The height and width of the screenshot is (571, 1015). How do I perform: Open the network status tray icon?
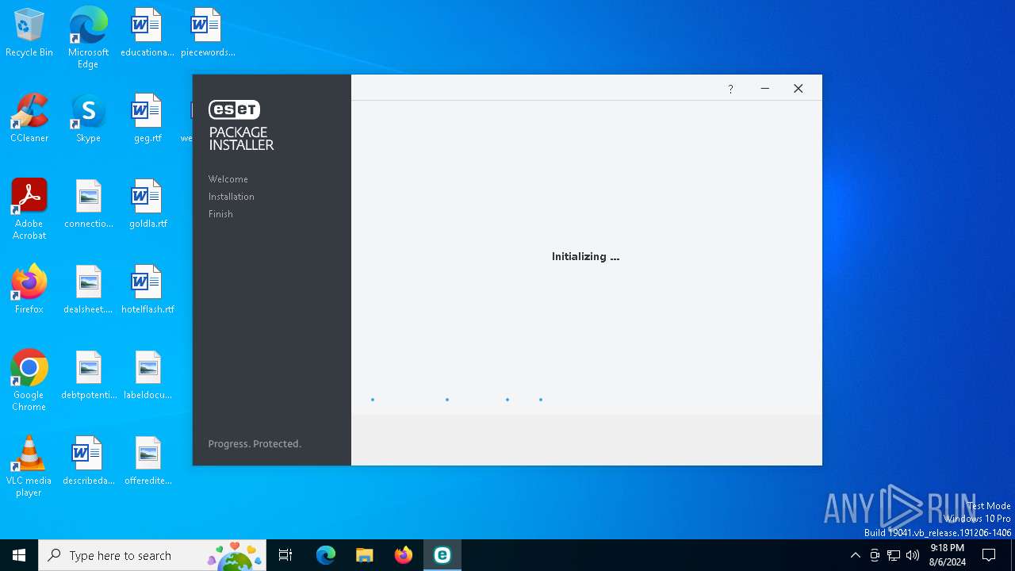pyautogui.click(x=894, y=555)
